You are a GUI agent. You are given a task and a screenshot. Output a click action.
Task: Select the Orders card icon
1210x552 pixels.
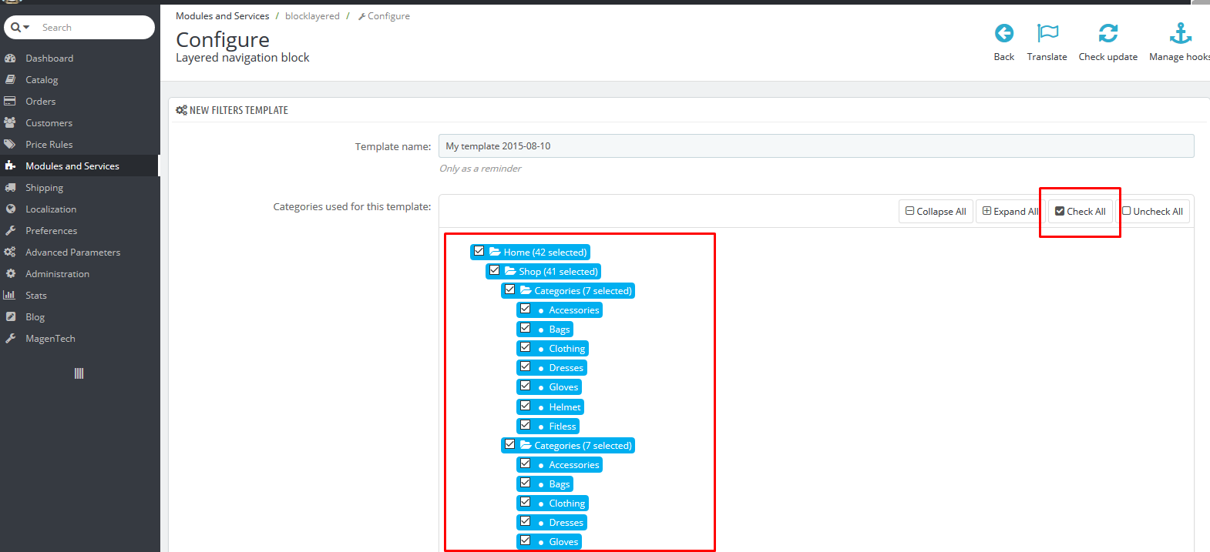click(x=10, y=102)
